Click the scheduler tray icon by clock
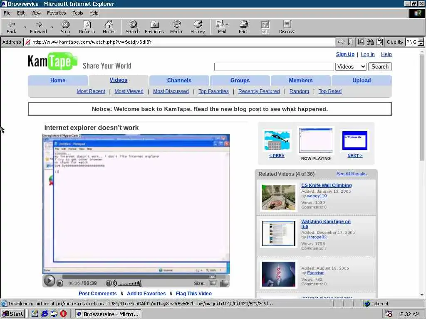Image resolution: width=426 pixels, height=319 pixels. click(x=388, y=314)
